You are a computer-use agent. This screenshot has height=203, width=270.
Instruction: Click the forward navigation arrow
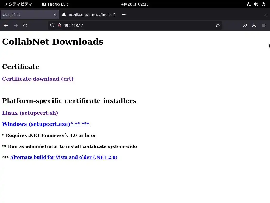point(16,26)
